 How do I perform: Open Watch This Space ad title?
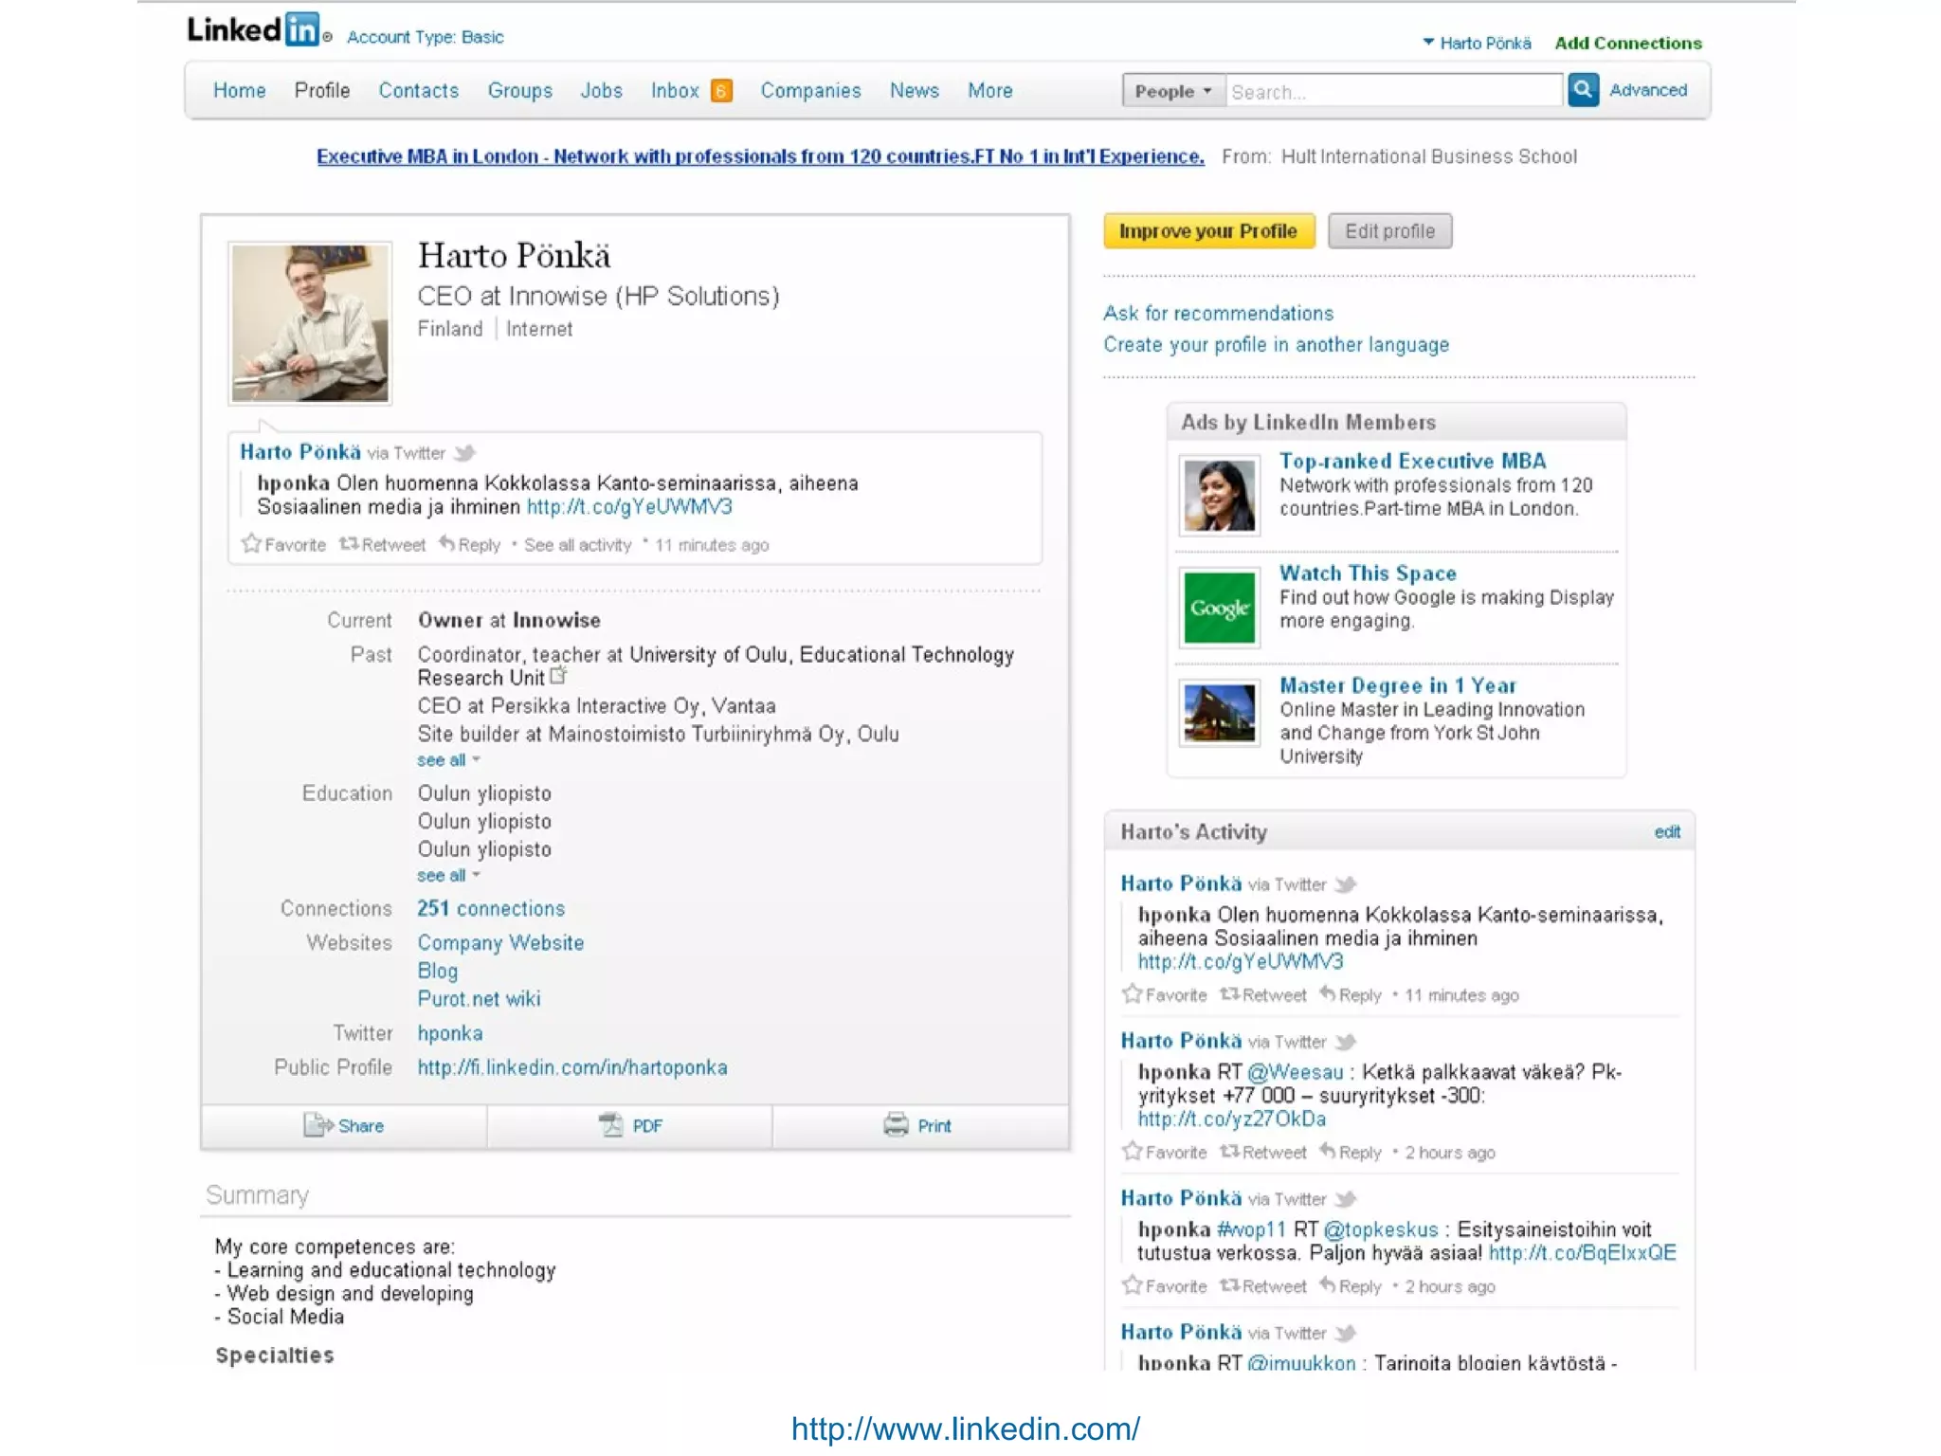[1368, 573]
